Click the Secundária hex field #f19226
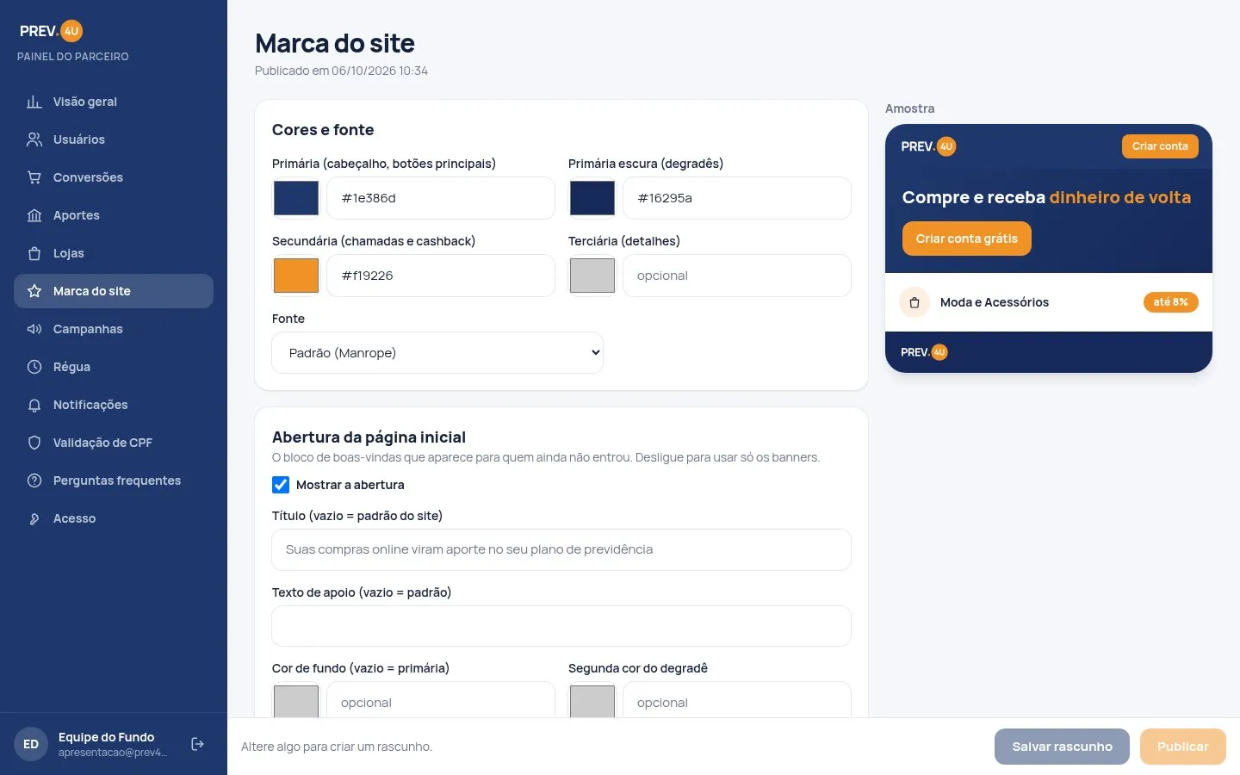Screen dimensions: 1240x775 441,276
